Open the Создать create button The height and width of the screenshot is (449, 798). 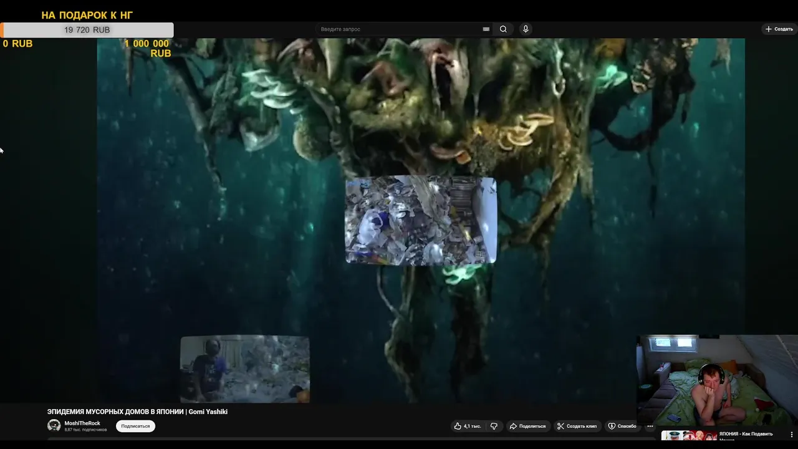tap(779, 29)
